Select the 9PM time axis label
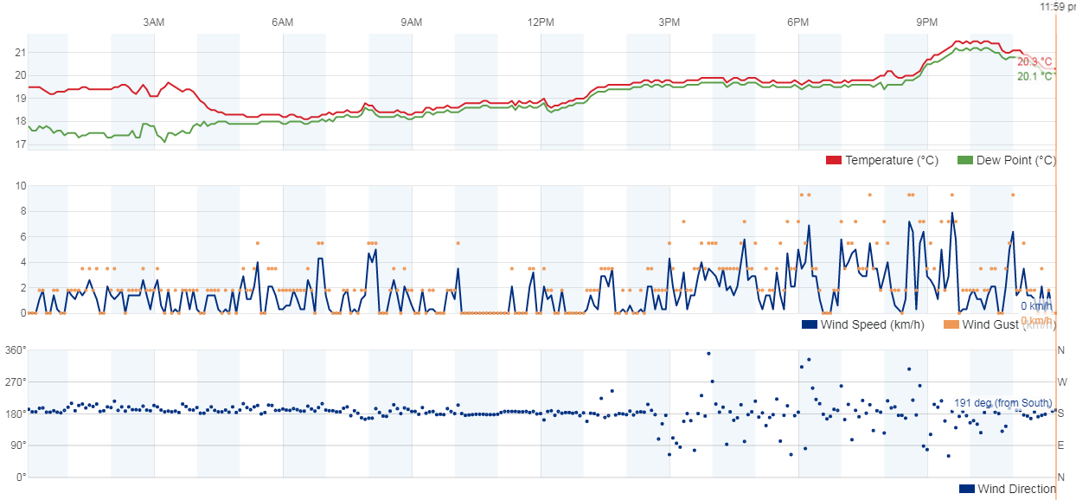This screenshot has height=500, width=1076. click(x=927, y=22)
